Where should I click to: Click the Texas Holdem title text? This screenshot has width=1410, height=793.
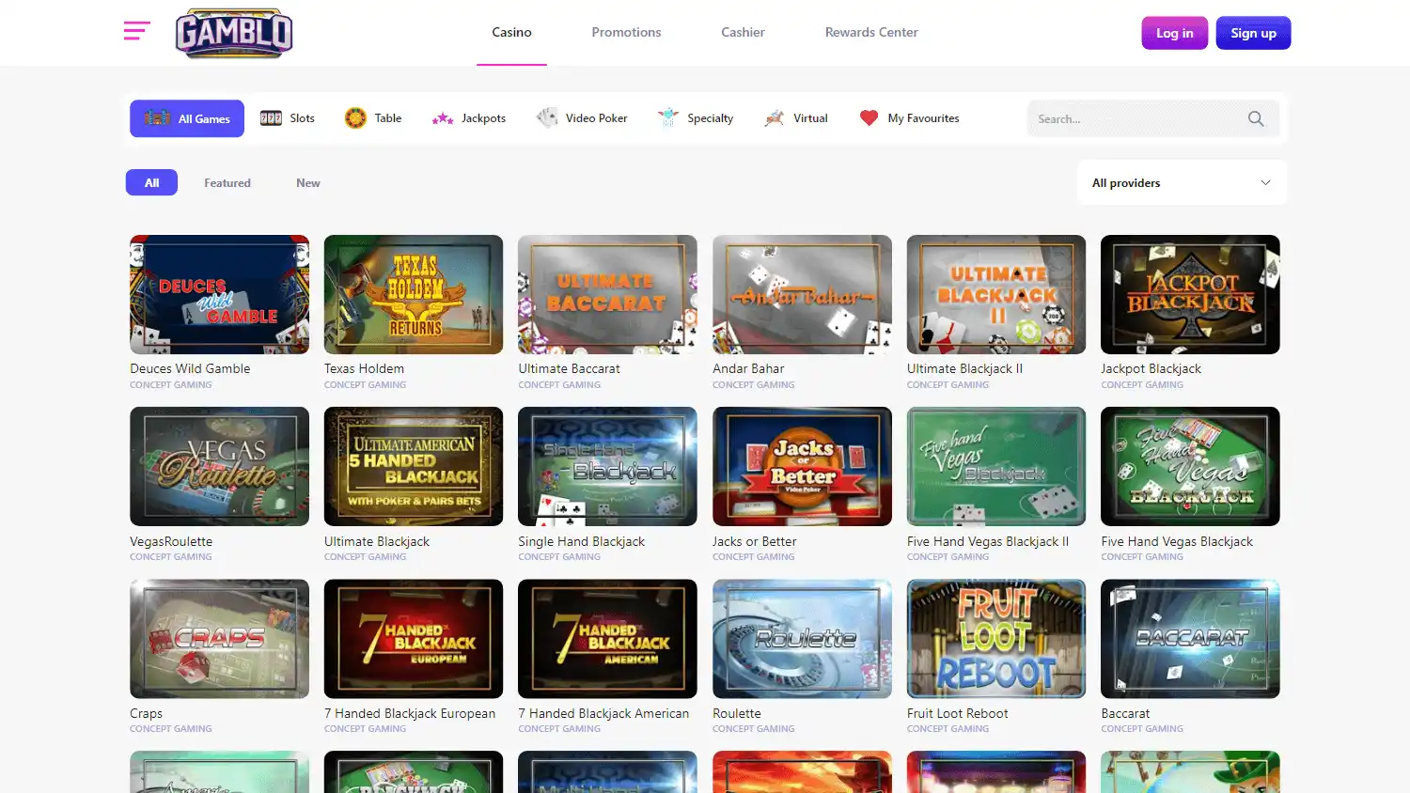pyautogui.click(x=364, y=368)
